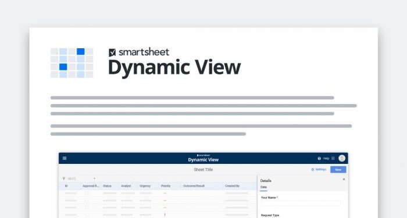Image resolution: width=407 pixels, height=218 pixels.
Task: Click the ID column header
Action: point(66,186)
